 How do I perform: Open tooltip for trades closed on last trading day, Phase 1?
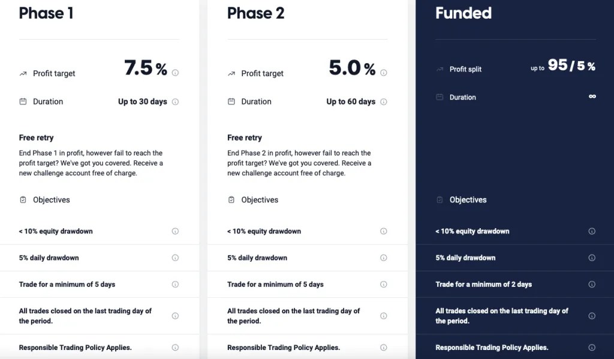174,315
